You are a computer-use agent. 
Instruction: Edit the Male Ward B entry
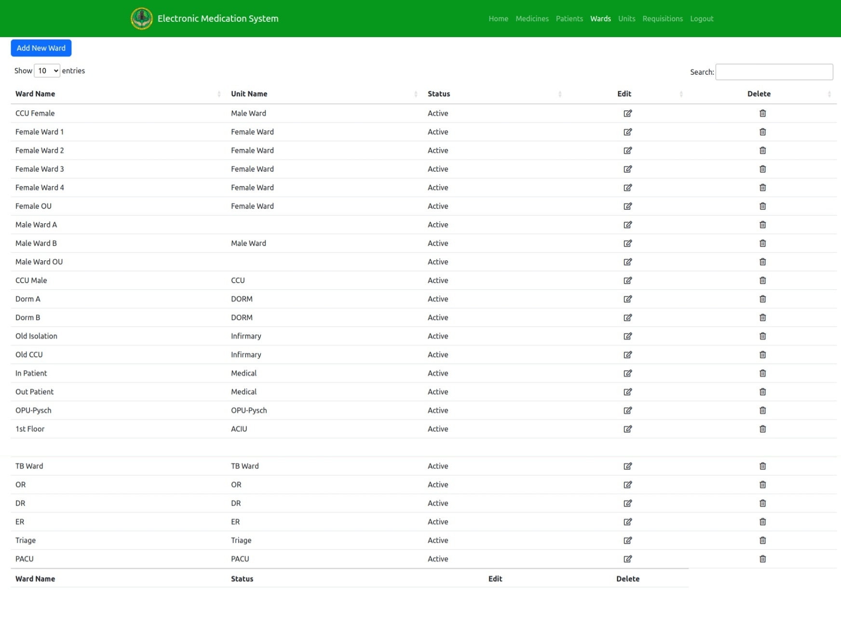[627, 243]
